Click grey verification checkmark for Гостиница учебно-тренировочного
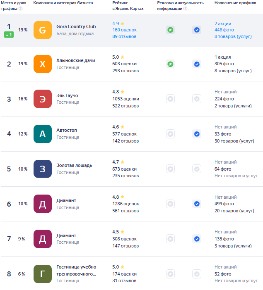Viewport: 263px width, 290px height. point(197,274)
